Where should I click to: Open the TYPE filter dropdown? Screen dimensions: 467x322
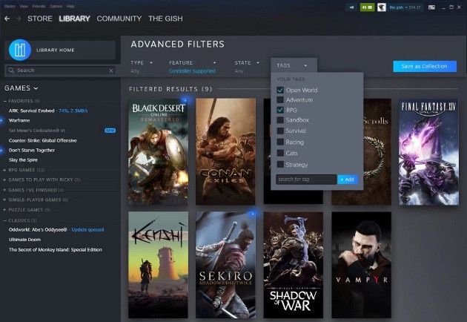point(142,62)
